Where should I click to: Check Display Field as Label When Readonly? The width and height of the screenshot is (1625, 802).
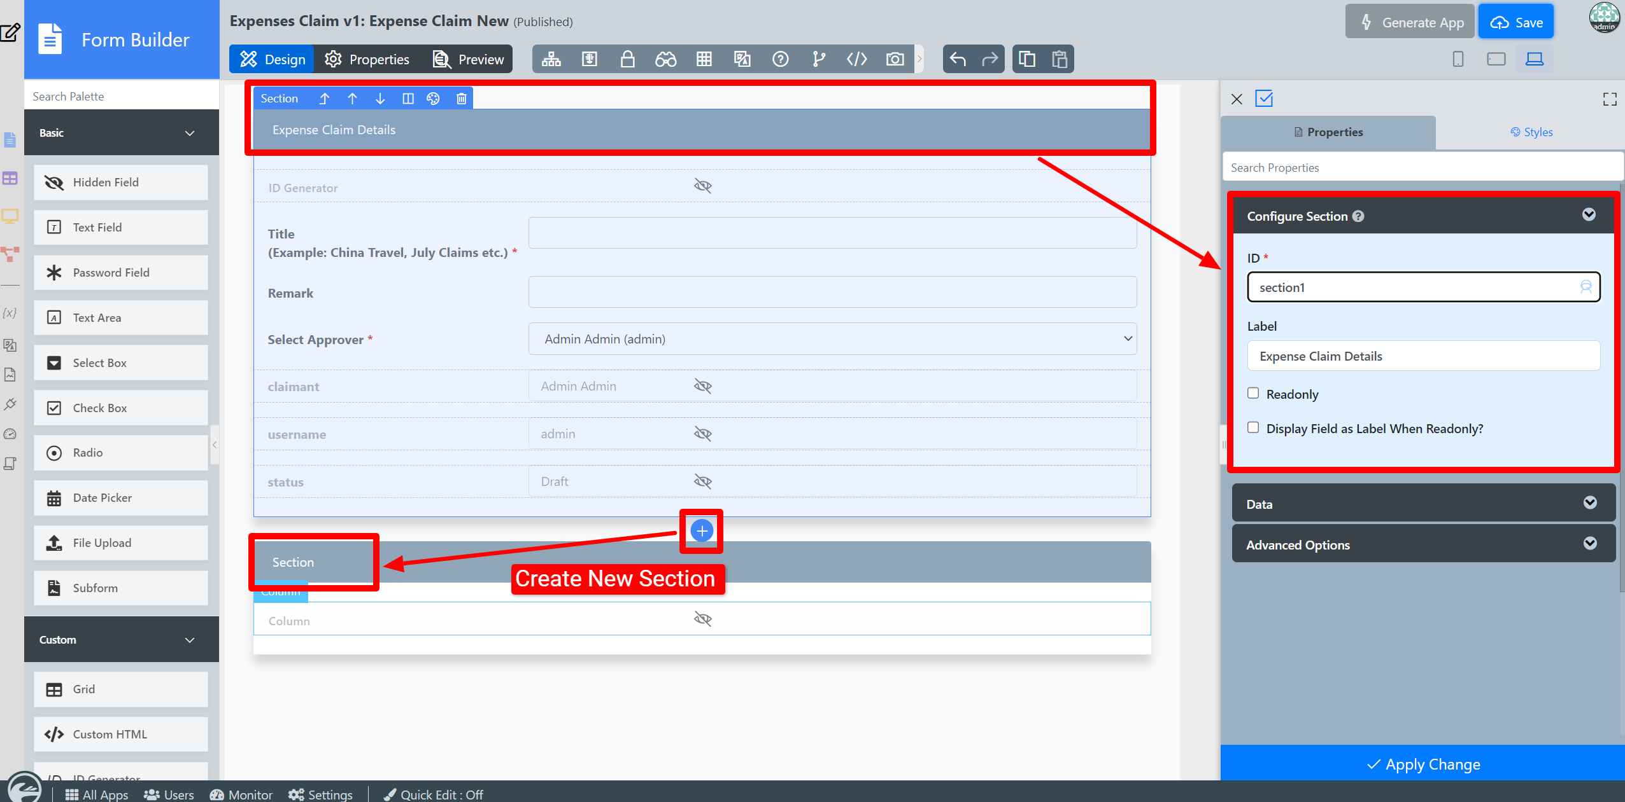tap(1253, 427)
